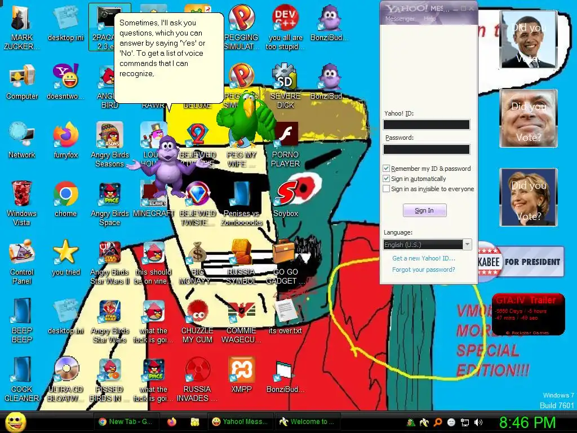The width and height of the screenshot is (577, 433).
Task: Click the Firefox icon in the taskbar
Action: point(172,422)
